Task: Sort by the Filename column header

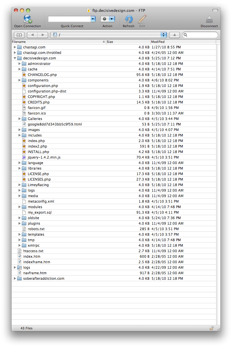Action: coord(59,42)
